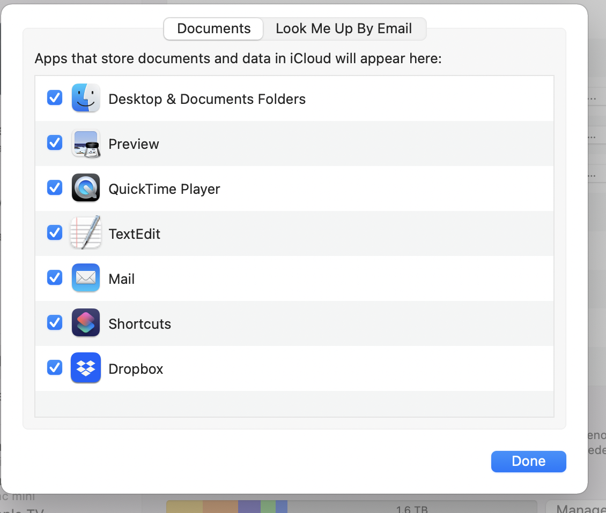Image resolution: width=606 pixels, height=513 pixels.
Task: Switch to Look Me Up By Email tab
Action: (344, 28)
